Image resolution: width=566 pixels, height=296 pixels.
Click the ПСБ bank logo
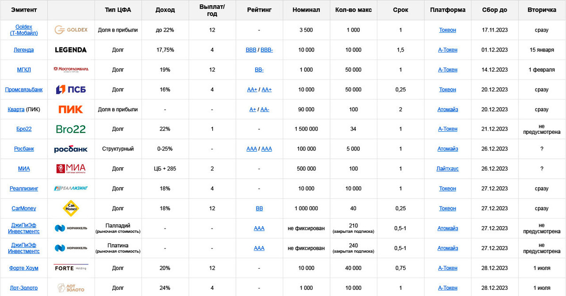click(71, 89)
